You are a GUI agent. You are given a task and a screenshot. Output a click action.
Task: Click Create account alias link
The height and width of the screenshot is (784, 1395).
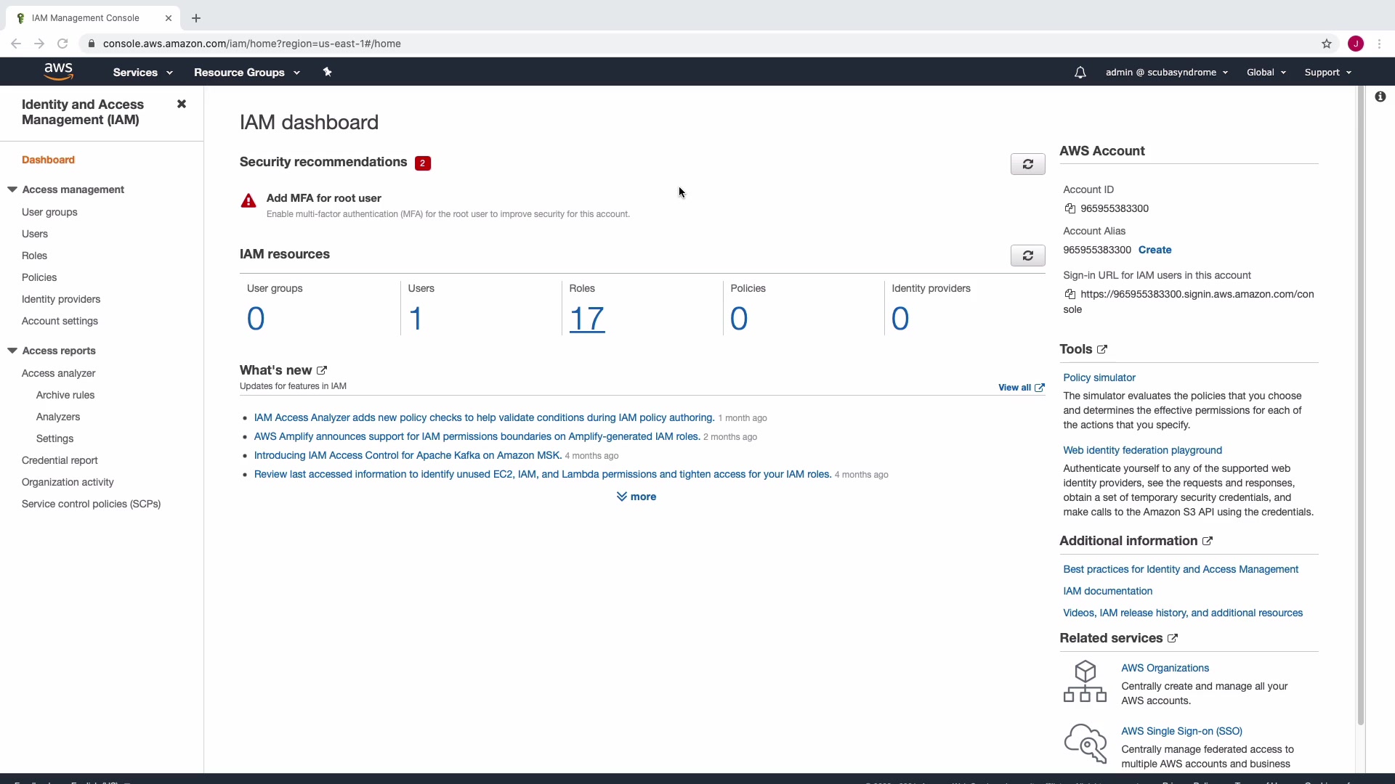point(1155,250)
